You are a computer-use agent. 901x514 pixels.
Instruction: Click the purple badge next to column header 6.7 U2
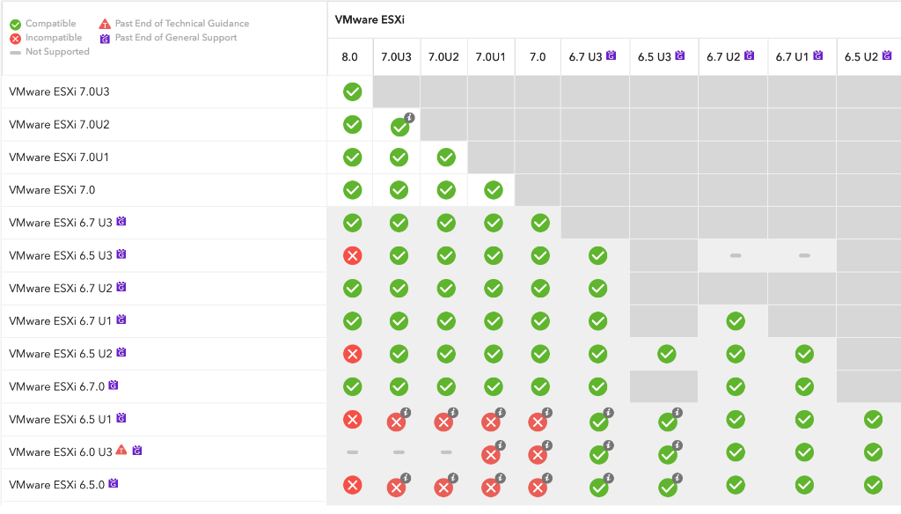(749, 55)
